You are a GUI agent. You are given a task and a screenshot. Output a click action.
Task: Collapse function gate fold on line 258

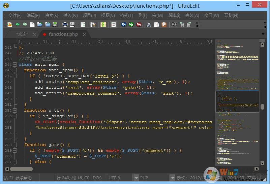pyautogui.click(x=14, y=145)
